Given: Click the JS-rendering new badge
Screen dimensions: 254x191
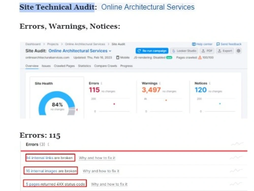Looking at the screenshot, I should [169, 58].
